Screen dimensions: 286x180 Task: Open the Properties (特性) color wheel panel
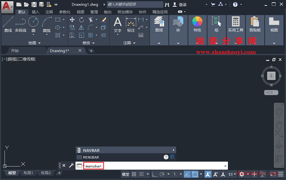[197, 30]
